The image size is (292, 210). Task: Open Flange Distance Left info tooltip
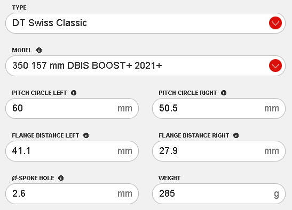[86, 135]
